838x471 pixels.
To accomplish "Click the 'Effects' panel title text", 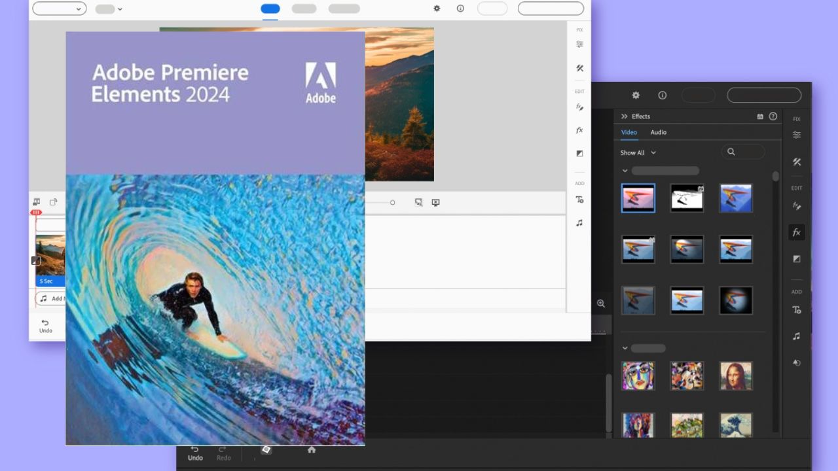I will click(641, 116).
